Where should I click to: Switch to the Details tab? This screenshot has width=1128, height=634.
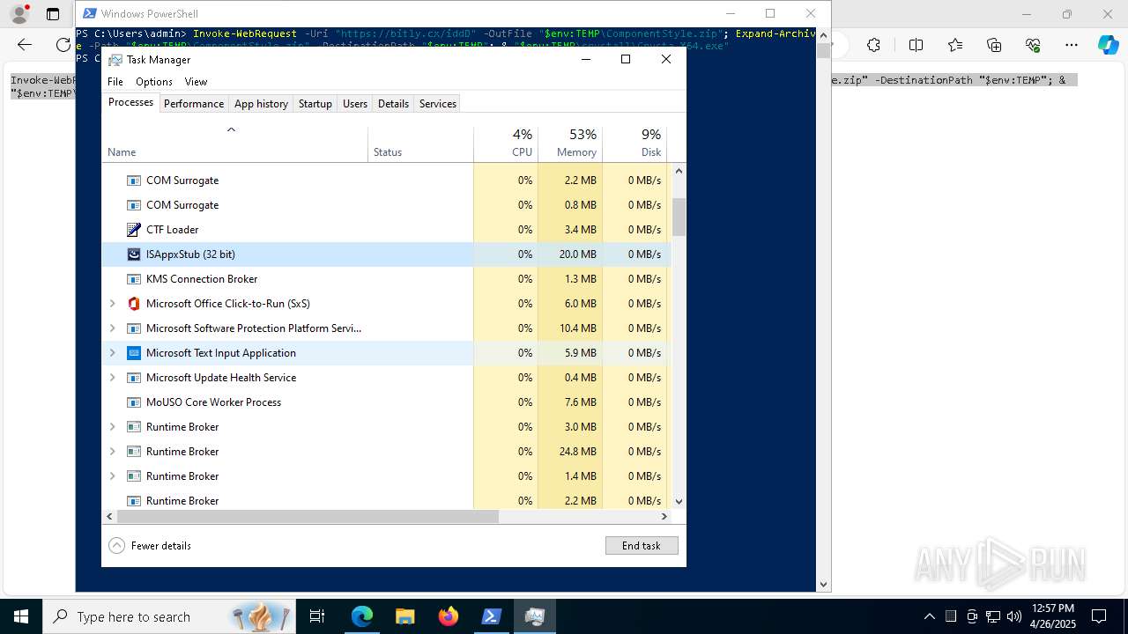click(393, 104)
